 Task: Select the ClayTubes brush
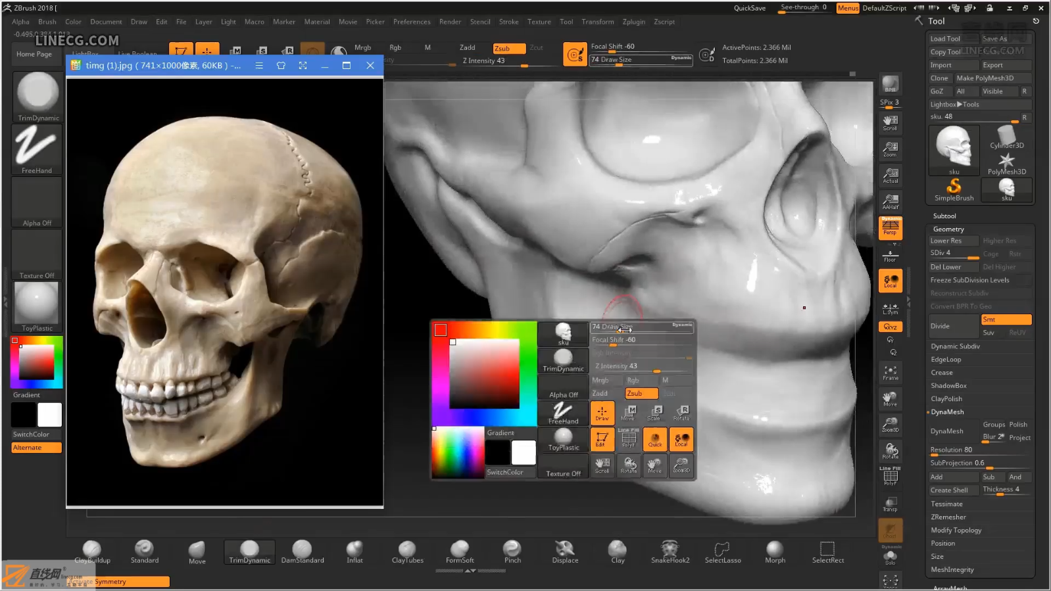click(407, 552)
